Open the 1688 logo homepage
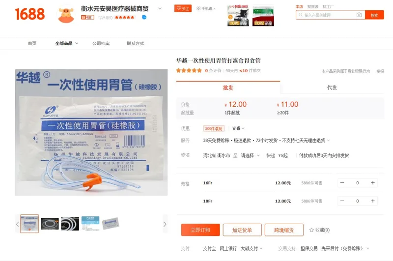The image size is (393, 261). [30, 14]
